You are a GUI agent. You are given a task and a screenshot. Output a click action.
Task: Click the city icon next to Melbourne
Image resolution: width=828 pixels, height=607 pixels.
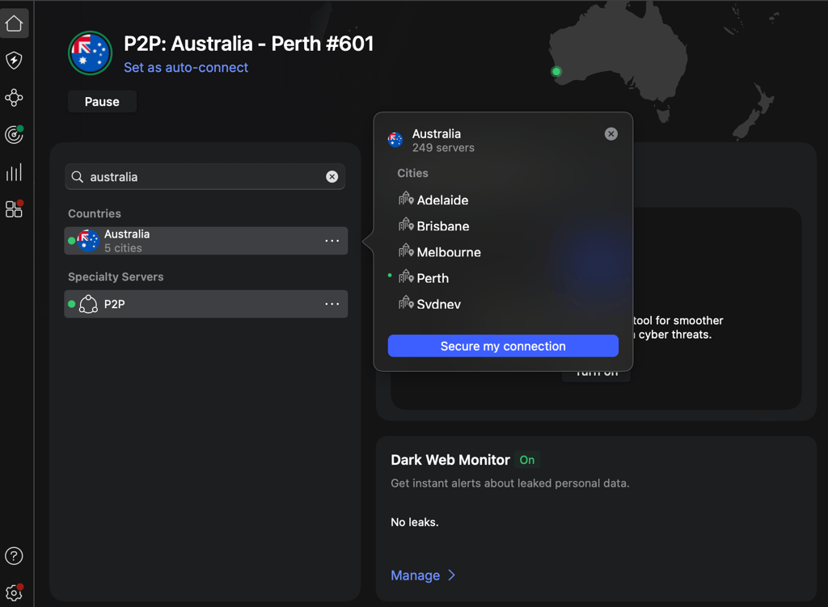click(x=406, y=251)
